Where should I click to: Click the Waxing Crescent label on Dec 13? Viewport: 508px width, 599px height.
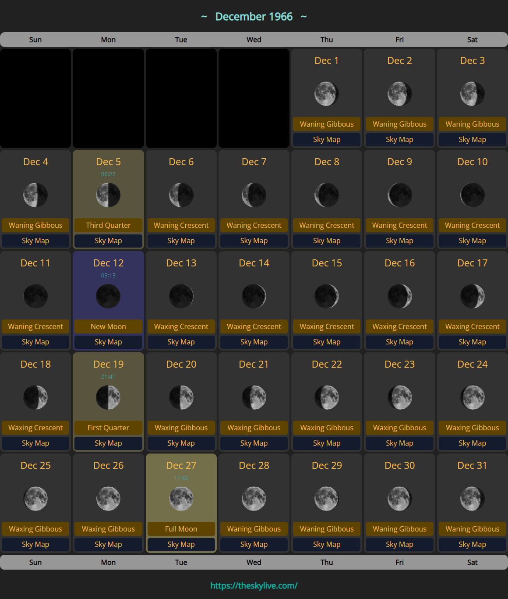pos(181,326)
